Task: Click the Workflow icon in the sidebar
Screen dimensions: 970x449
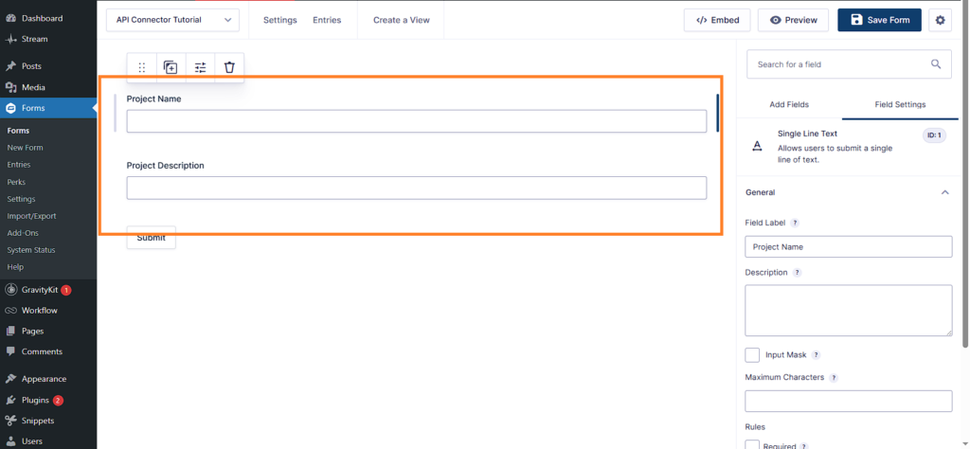Action: (11, 311)
